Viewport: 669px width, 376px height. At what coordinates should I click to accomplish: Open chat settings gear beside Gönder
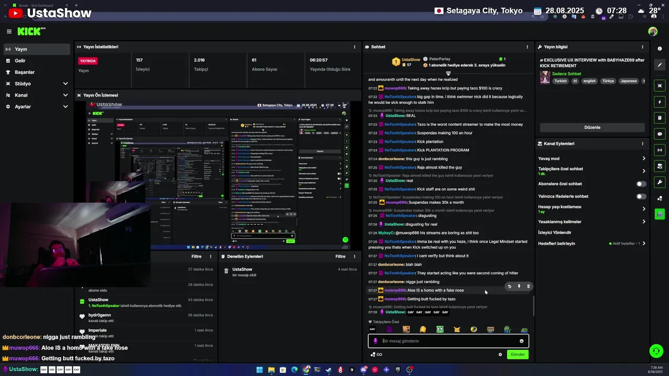coord(500,355)
